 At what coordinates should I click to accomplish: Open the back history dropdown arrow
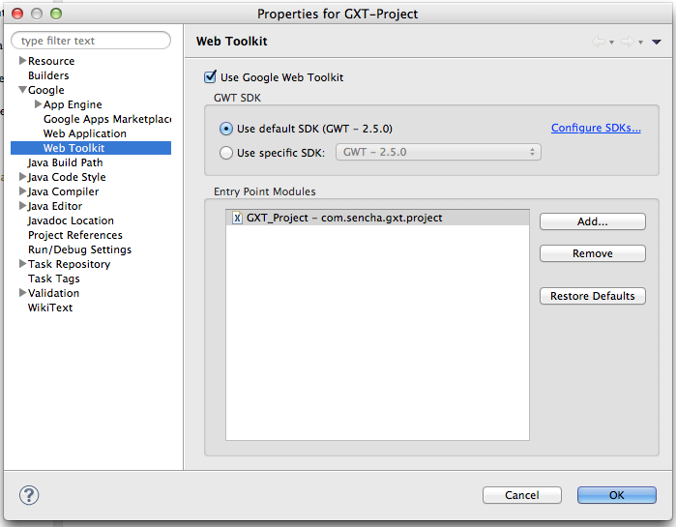pos(611,43)
